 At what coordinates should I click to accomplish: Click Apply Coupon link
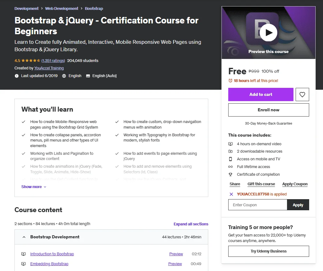coord(295,184)
